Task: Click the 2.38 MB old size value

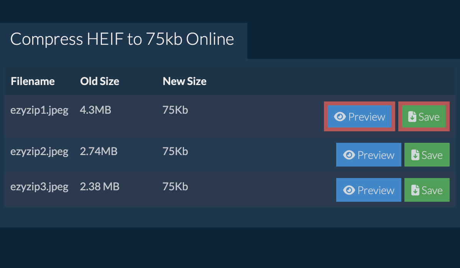Action: click(x=100, y=187)
